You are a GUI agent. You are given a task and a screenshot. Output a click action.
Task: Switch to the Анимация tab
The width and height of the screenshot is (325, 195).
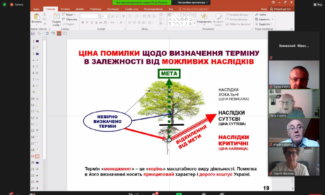point(113,9)
